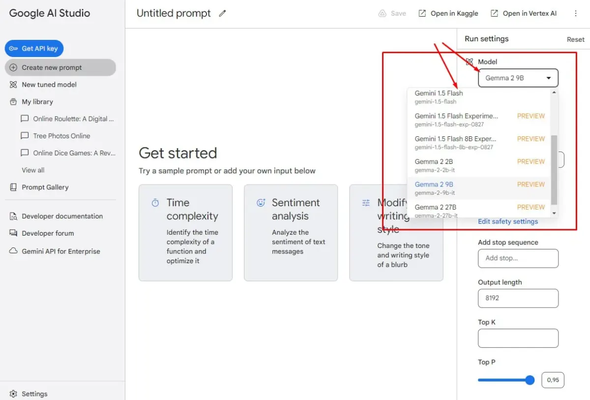Open Developer documentation

tap(62, 216)
